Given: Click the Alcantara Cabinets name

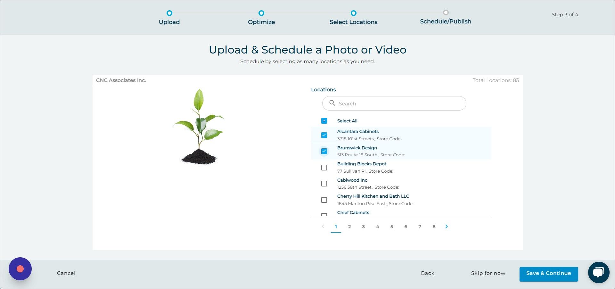Looking at the screenshot, I should pyautogui.click(x=358, y=131).
